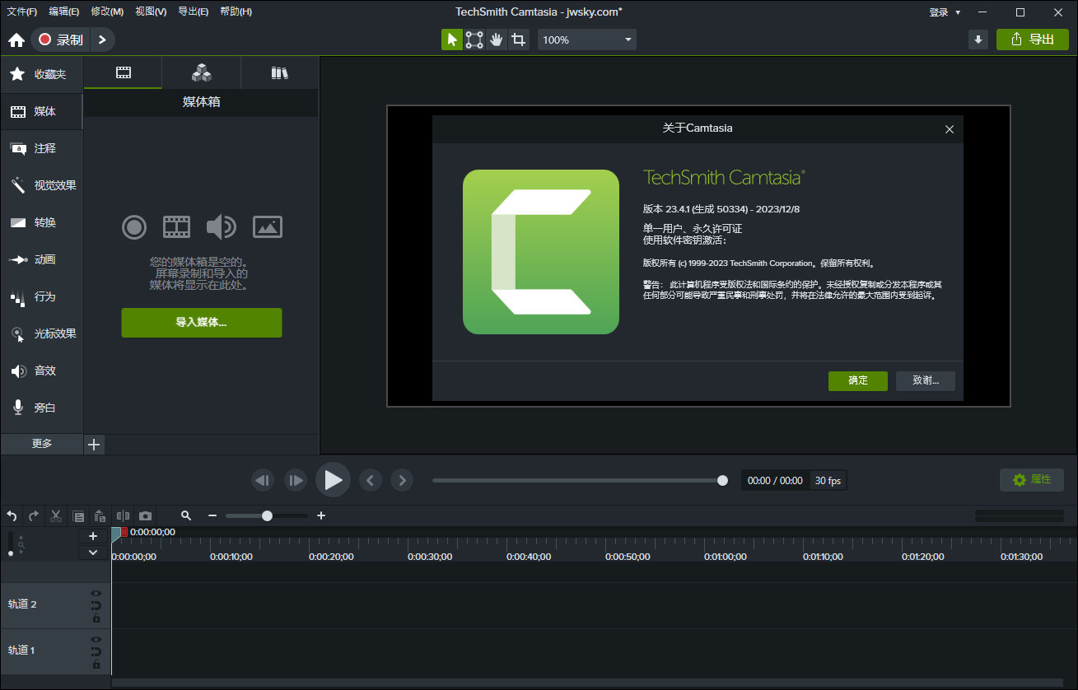The width and height of the screenshot is (1078, 690).
Task: Toggle magnetic track on 轨道 2
Action: pos(96,605)
